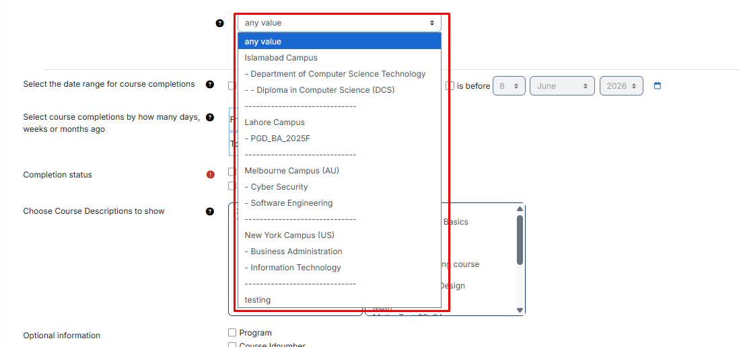Select the highlighted 'any value' option
739x347 pixels.
[339, 42]
